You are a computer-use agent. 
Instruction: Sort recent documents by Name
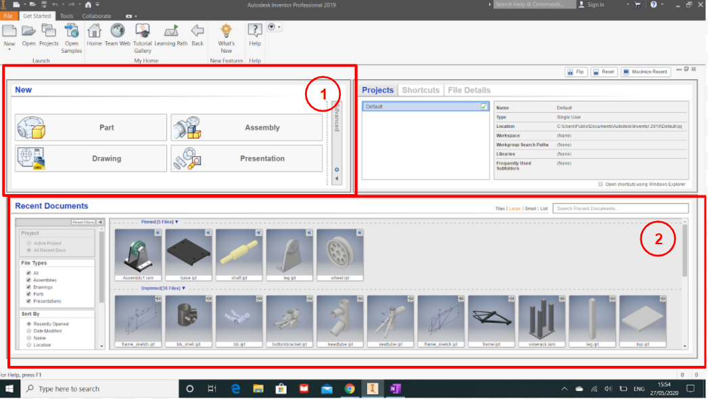tap(29, 337)
